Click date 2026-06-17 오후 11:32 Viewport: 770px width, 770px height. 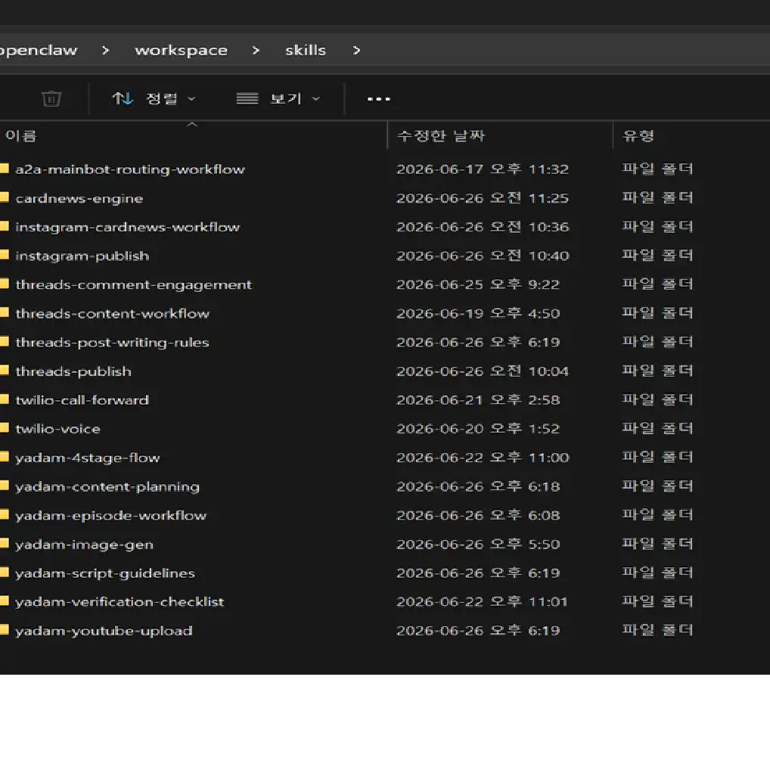pyautogui.click(x=483, y=169)
